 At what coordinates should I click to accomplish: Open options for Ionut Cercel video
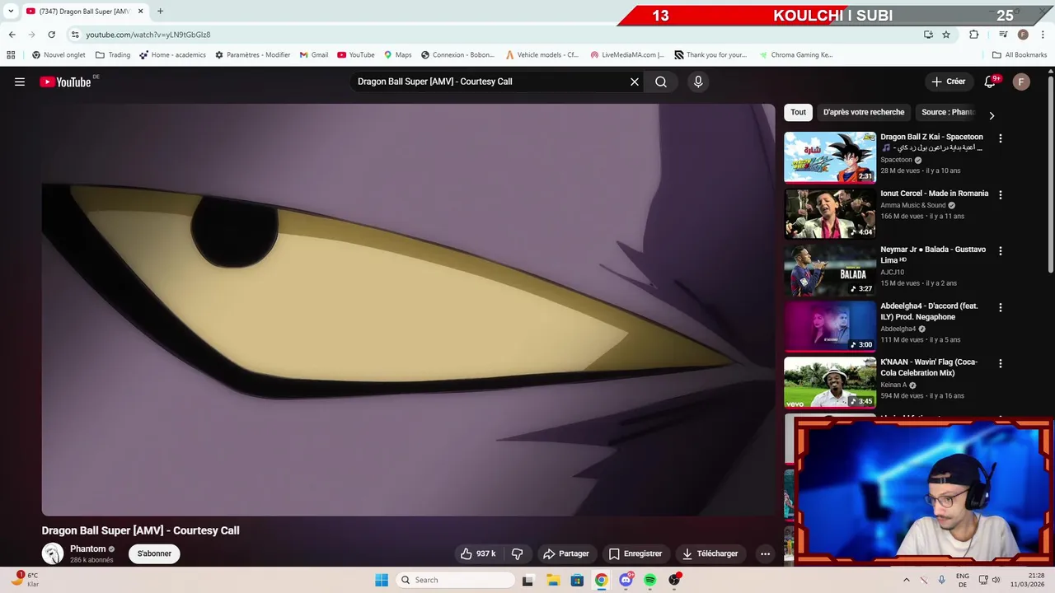pyautogui.click(x=1001, y=195)
